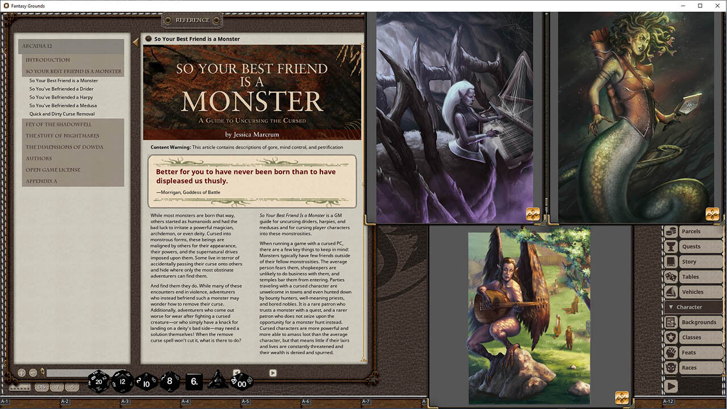Click the Vehicles sailboat icon

[671, 292]
